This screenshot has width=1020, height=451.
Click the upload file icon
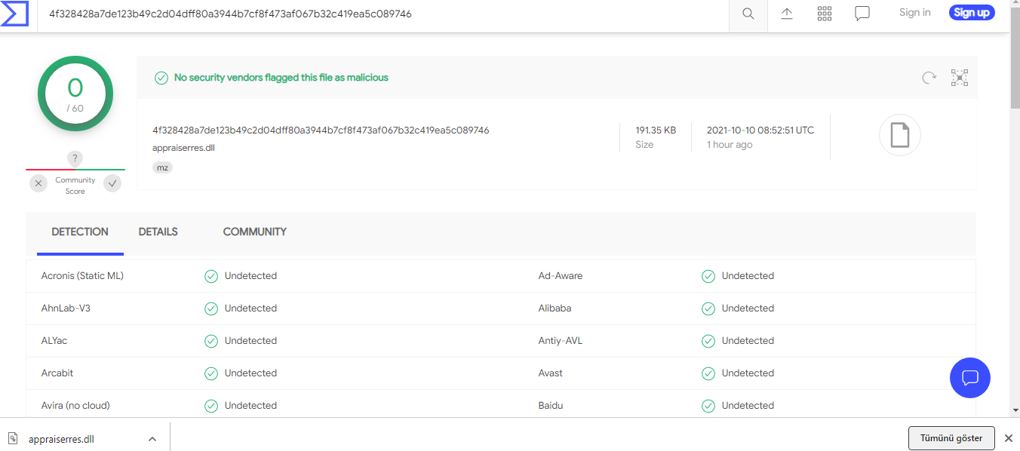pos(787,14)
